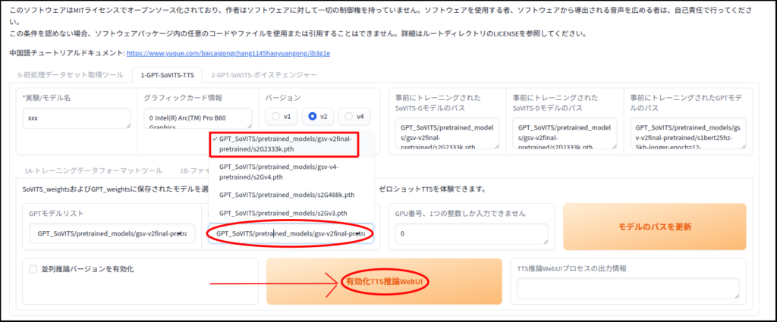Choose the checked s2G2333k.pth dropdown option
777x322 pixels.
[285, 144]
